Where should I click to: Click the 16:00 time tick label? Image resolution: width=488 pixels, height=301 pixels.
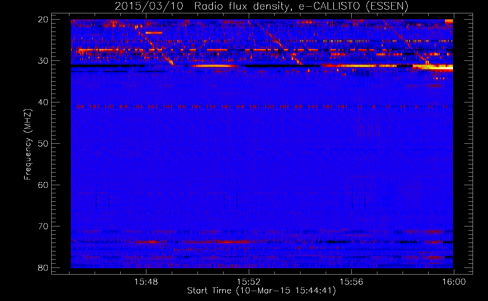click(x=454, y=282)
